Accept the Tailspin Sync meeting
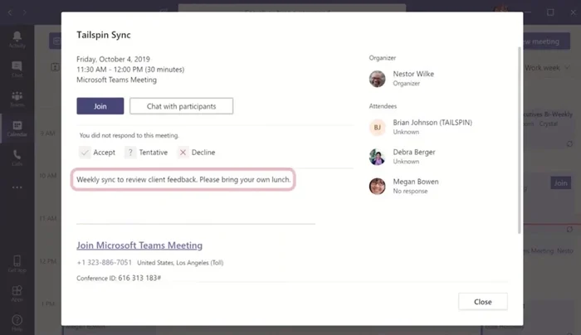Screen dimensions: 581x335 coord(97,153)
